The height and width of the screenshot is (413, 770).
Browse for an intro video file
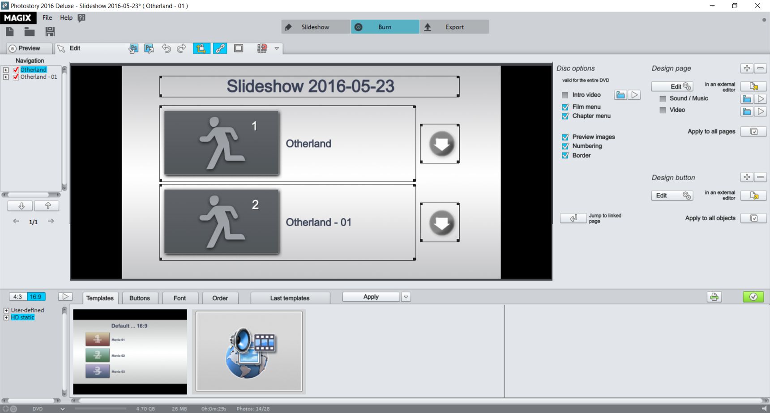[x=620, y=95]
